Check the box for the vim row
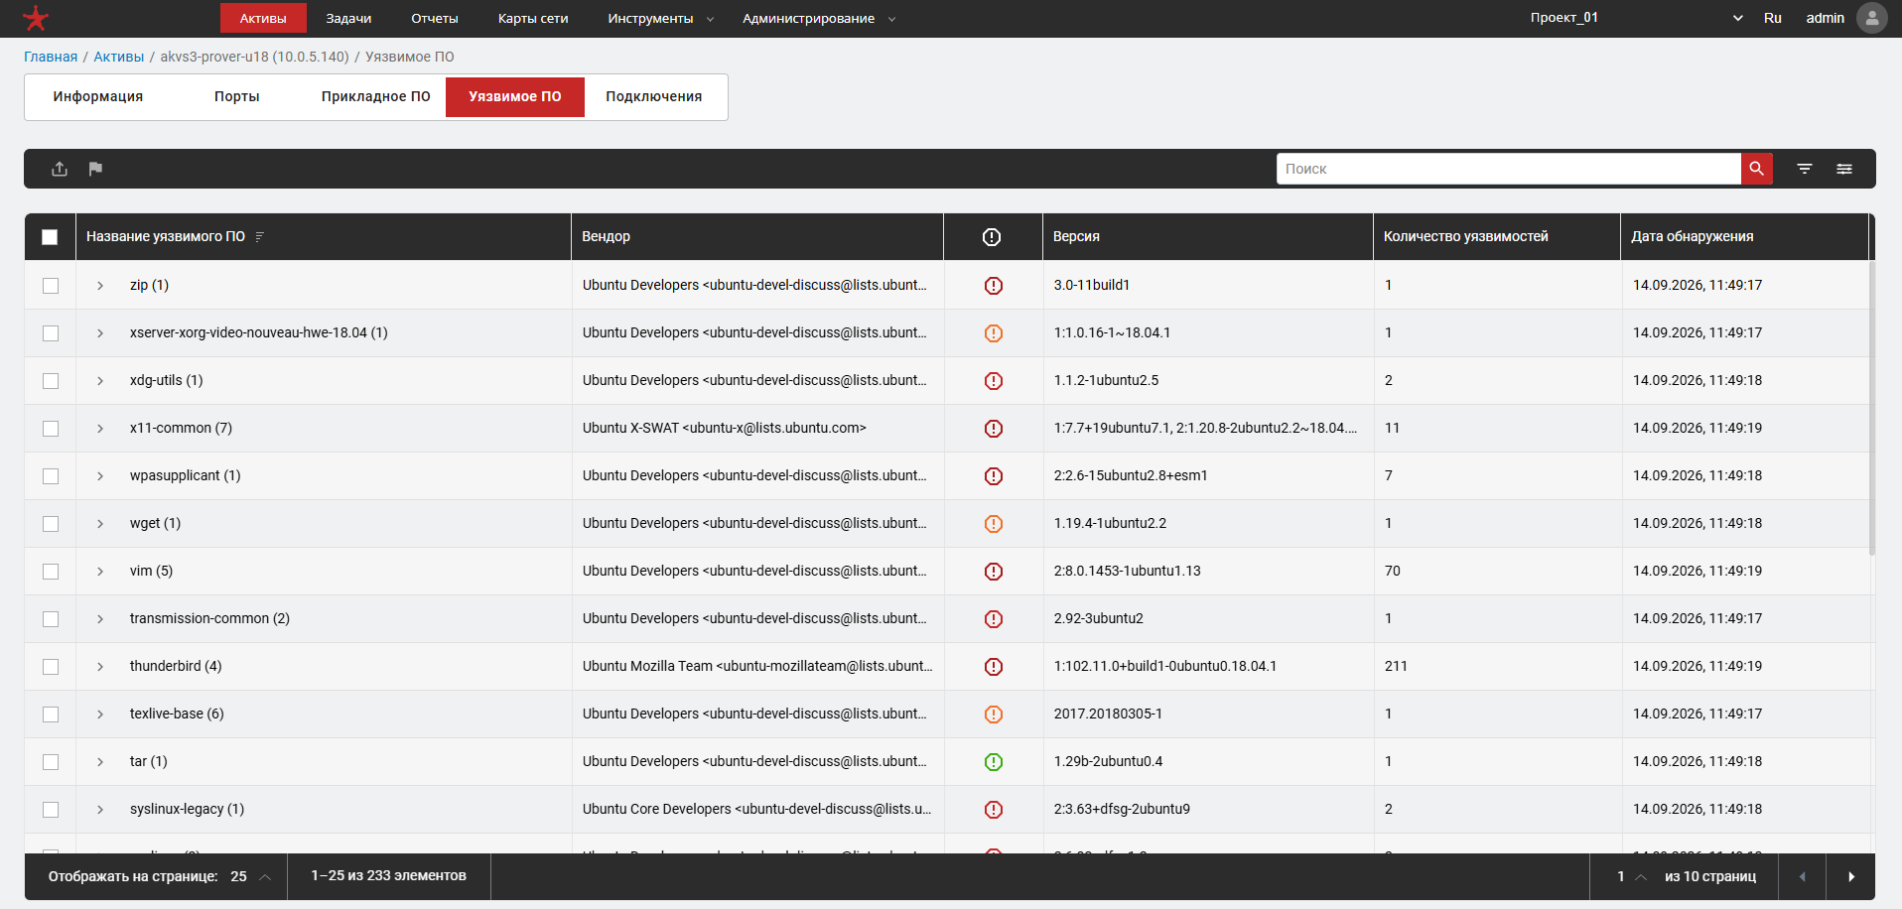The width and height of the screenshot is (1902, 909). pyautogui.click(x=51, y=572)
